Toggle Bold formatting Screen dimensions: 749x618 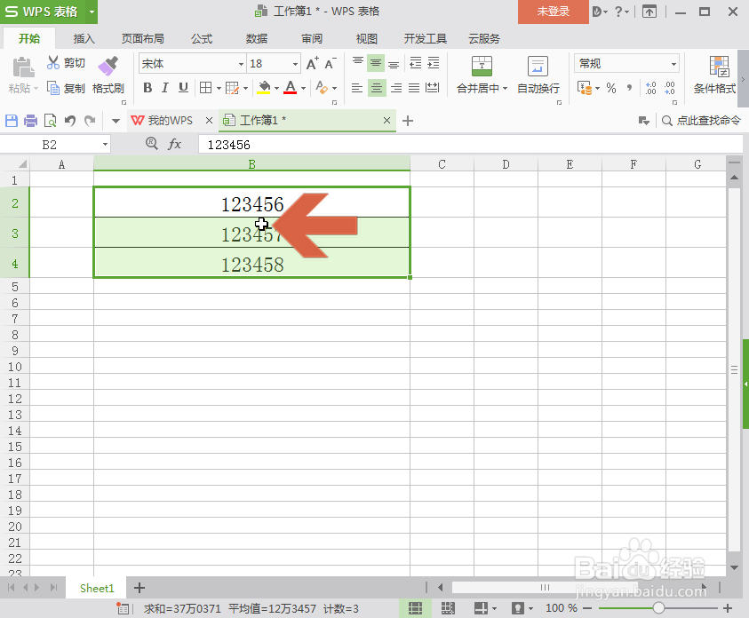[147, 88]
